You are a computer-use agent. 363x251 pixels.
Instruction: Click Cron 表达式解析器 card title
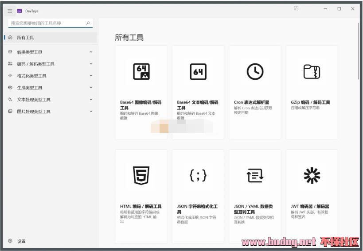tap(252, 102)
